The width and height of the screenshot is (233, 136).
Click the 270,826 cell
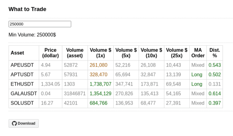[126, 94]
